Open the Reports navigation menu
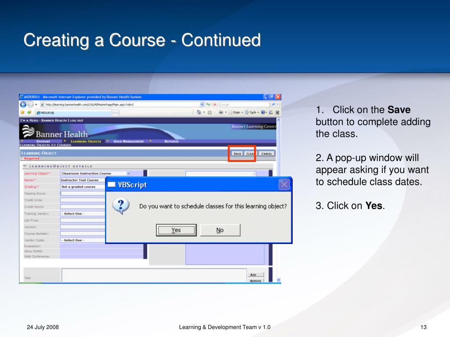The width and height of the screenshot is (450, 337). [171, 141]
